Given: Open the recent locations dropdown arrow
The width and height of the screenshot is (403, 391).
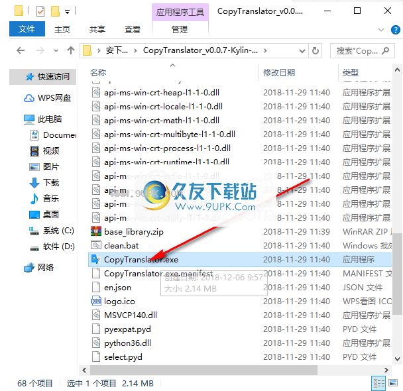Looking at the screenshot, I should click(x=56, y=50).
